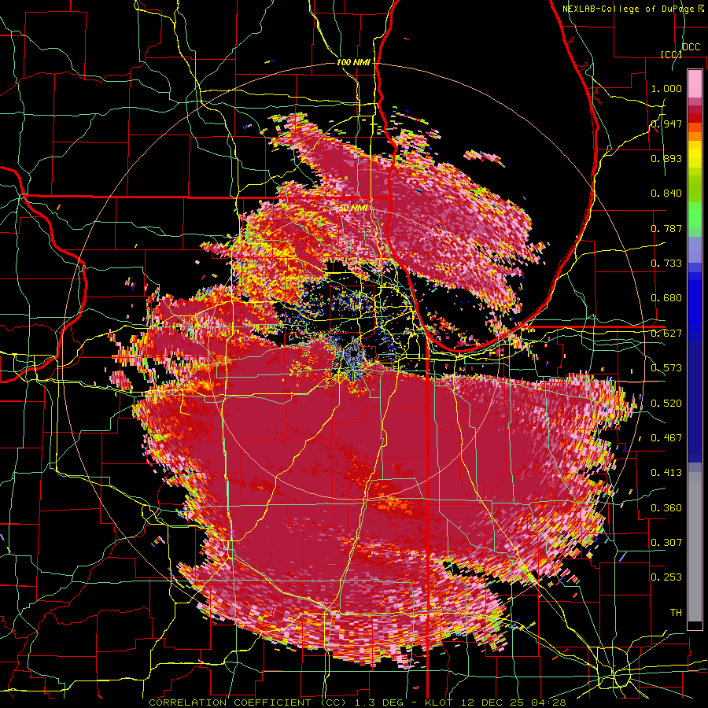The height and width of the screenshot is (708, 708).
Task: Click the 100 NMI range ring label
Action: tap(353, 62)
